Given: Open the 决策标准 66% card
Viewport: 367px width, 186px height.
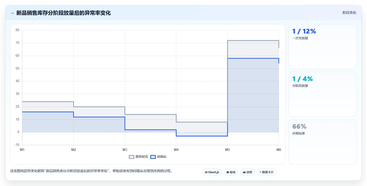Looking at the screenshot, I should click(x=323, y=142).
